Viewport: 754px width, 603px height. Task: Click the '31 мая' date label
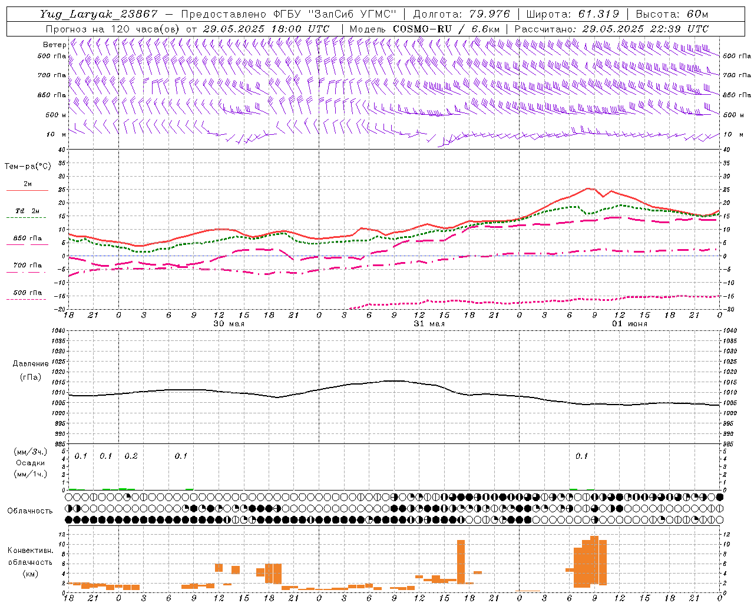click(429, 324)
